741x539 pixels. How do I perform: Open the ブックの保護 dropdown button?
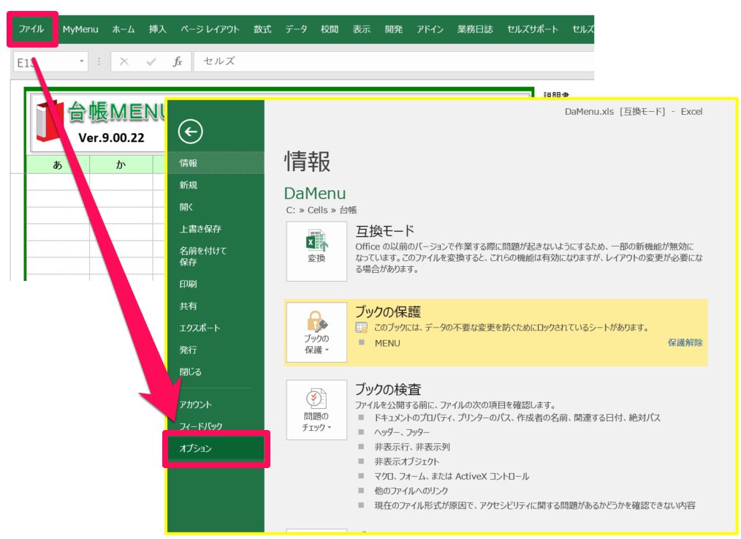coord(316,333)
